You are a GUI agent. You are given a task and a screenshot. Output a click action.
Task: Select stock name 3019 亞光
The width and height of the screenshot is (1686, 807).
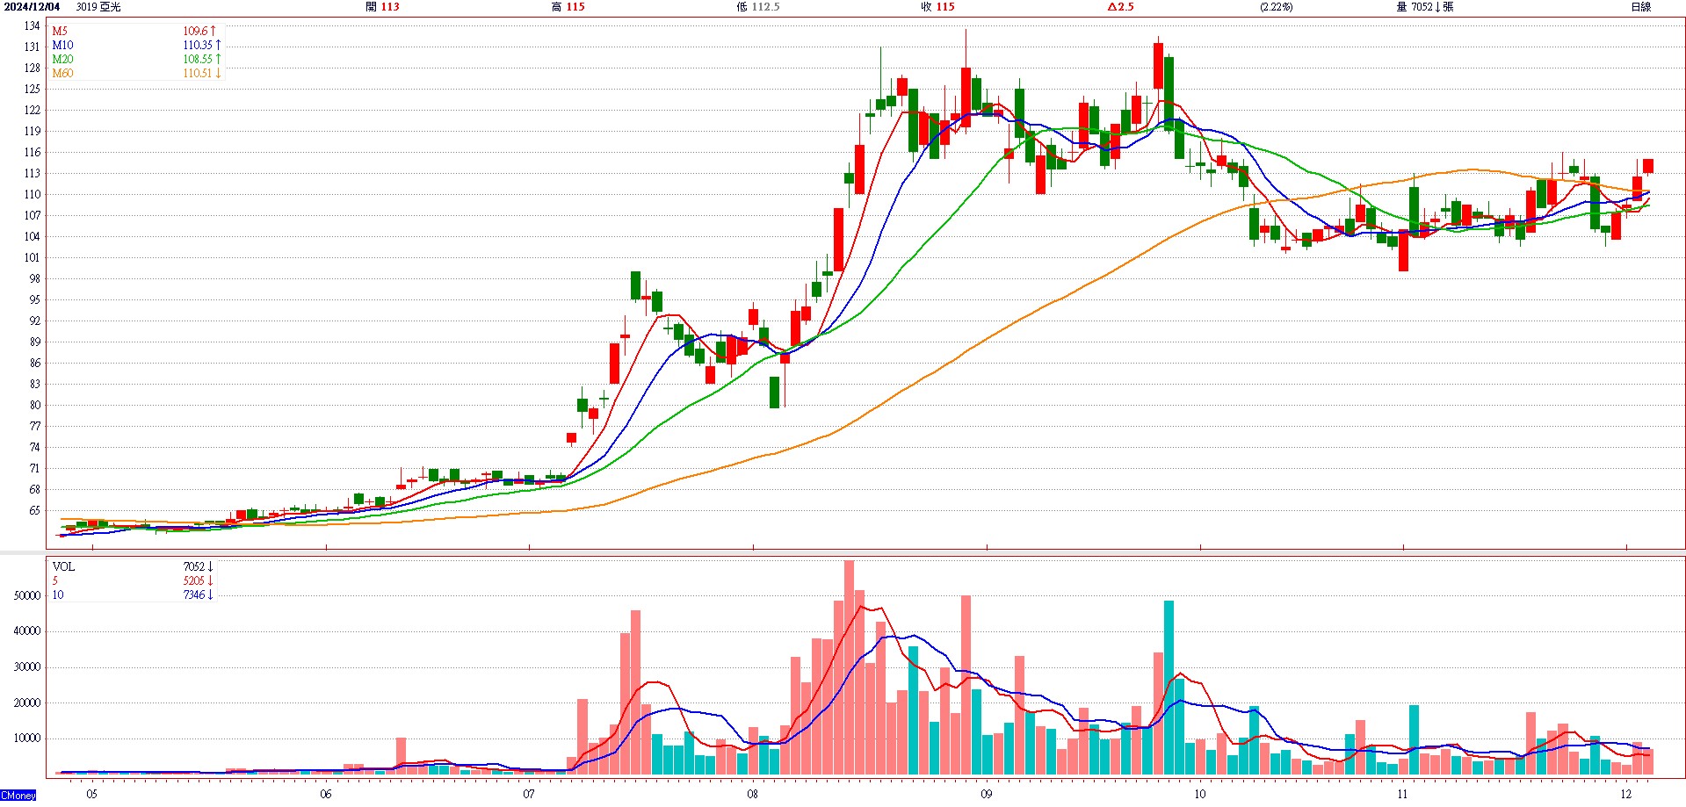pos(98,7)
